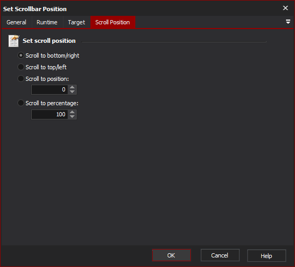Increase the scroll position value
Image resolution: width=295 pixels, height=267 pixels.
(72, 87)
